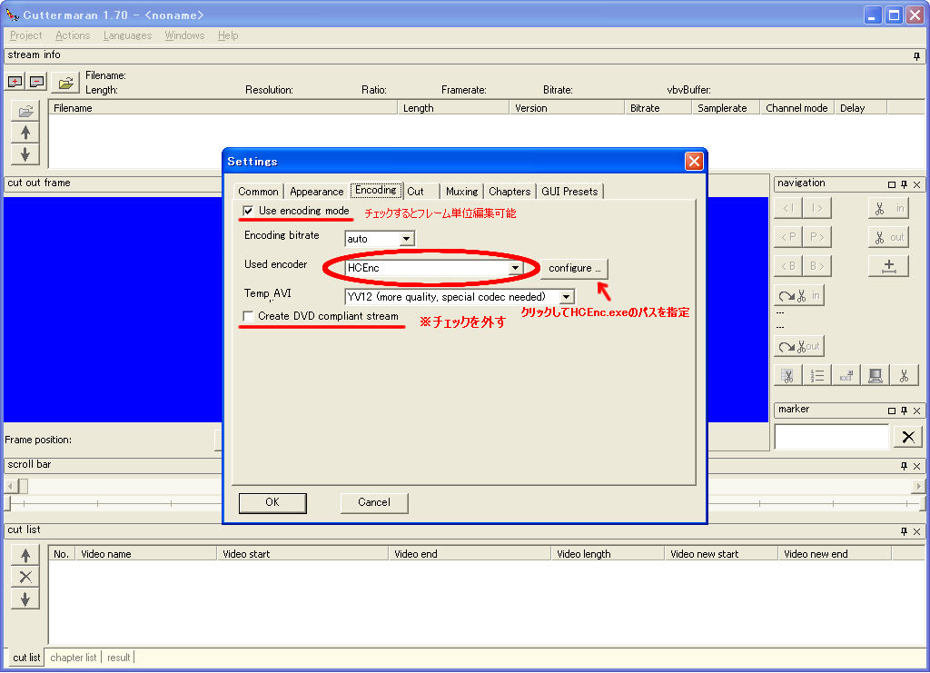The image size is (930, 673).
Task: Click the red plus add-stream icon
Action: click(x=15, y=82)
